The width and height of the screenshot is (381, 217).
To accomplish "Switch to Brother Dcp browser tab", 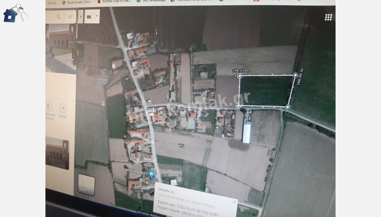I will 114,1.
